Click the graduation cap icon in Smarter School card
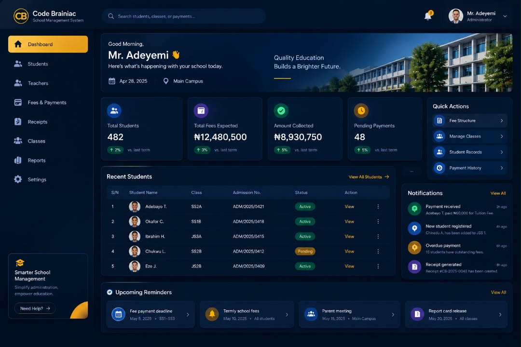This screenshot has height=347, width=521. pos(20,263)
